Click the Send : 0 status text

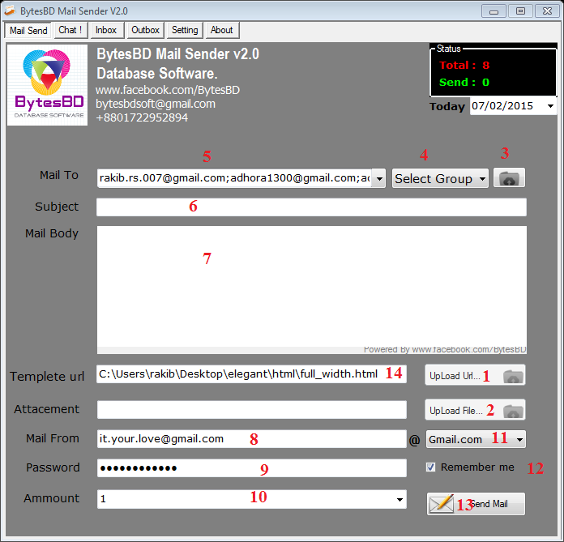click(464, 83)
